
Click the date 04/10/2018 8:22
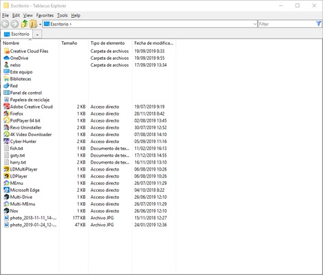(x=149, y=190)
